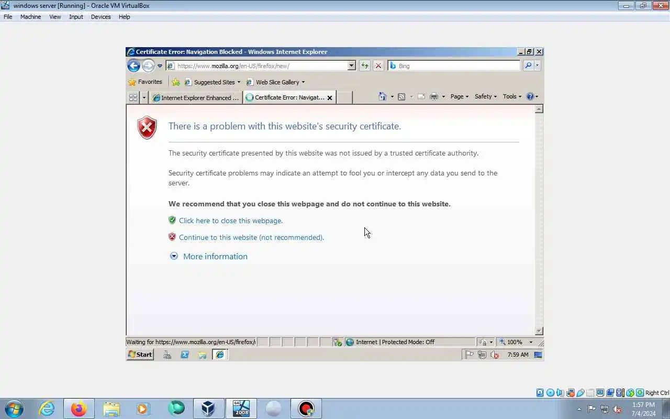Open VirtualBox Machine menu
Viewport: 670px width, 419px height.
(x=30, y=17)
